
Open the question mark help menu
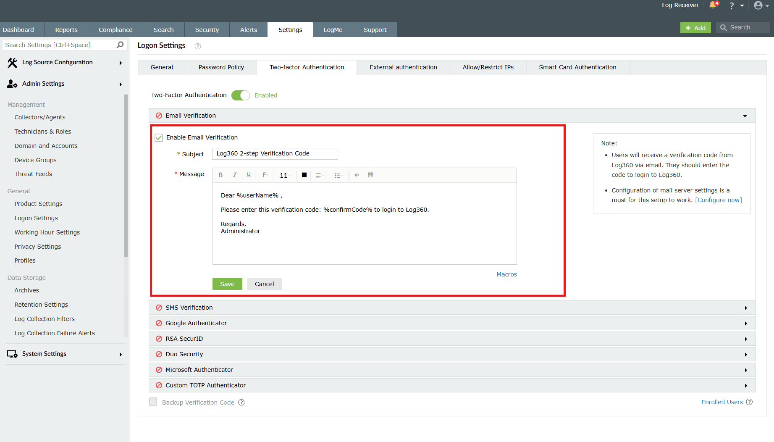coord(732,5)
